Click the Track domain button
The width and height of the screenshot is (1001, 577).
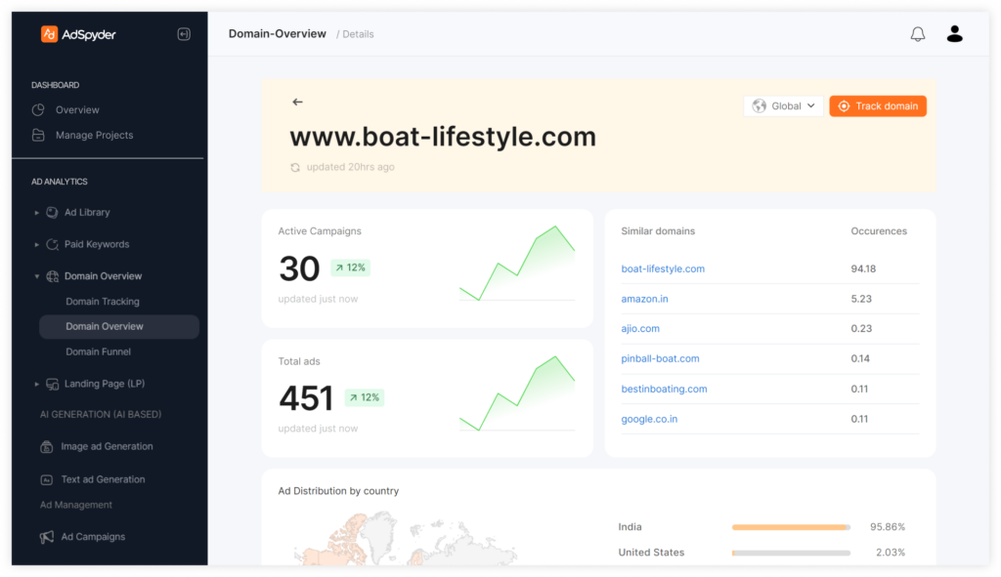[x=878, y=105]
